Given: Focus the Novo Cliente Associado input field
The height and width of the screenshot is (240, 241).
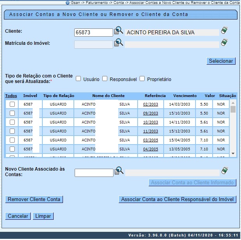Looking at the screenshot, I should 93,173.
